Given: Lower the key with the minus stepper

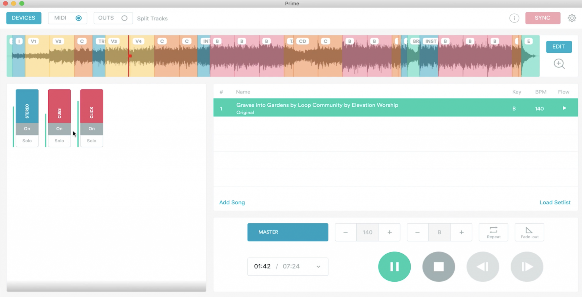Looking at the screenshot, I should [417, 232].
